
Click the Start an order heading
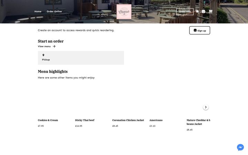51,41
